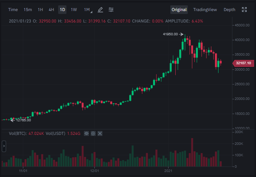The image size is (256, 177).
Task: Open the 1M interval dropdown
Action: (x=88, y=10)
